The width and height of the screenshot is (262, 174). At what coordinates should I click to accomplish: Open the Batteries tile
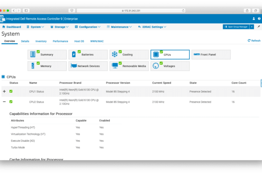pyautogui.click(x=88, y=54)
